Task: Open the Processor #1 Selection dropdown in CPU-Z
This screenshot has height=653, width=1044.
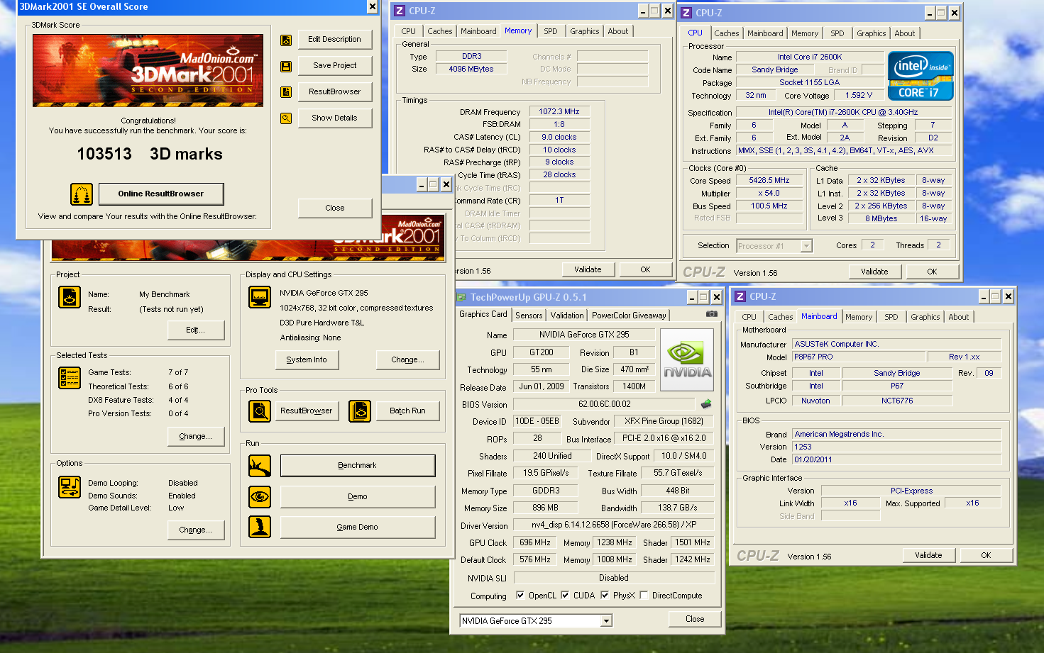Action: 806,246
